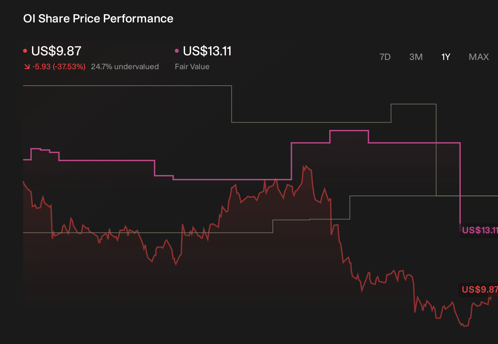Click the red dot beside US$9.87
This screenshot has height=344, width=498.
[25, 51]
